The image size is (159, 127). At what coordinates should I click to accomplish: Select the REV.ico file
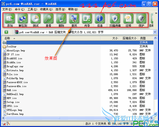click(12, 98)
